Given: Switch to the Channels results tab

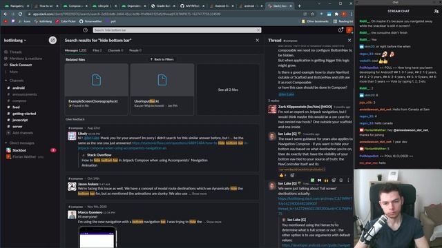Looking at the screenshot, I should click(x=115, y=50).
